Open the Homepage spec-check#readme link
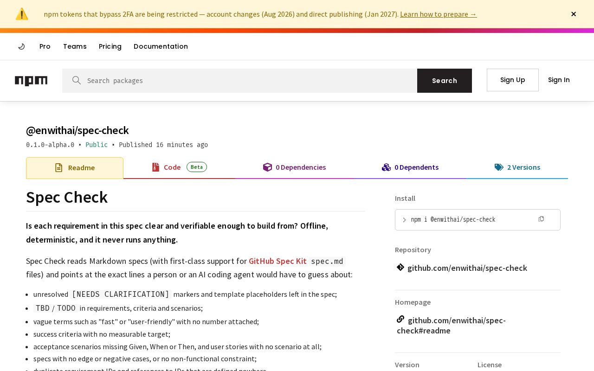This screenshot has width=594, height=371. tap(451, 325)
